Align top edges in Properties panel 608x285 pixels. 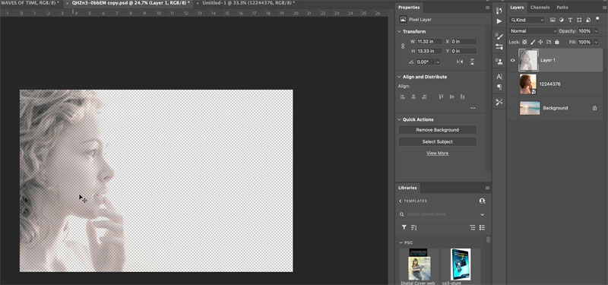pyautogui.click(x=441, y=97)
